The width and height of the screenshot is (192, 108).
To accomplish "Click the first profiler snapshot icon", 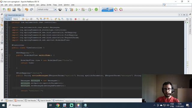I will (x=116, y=9).
